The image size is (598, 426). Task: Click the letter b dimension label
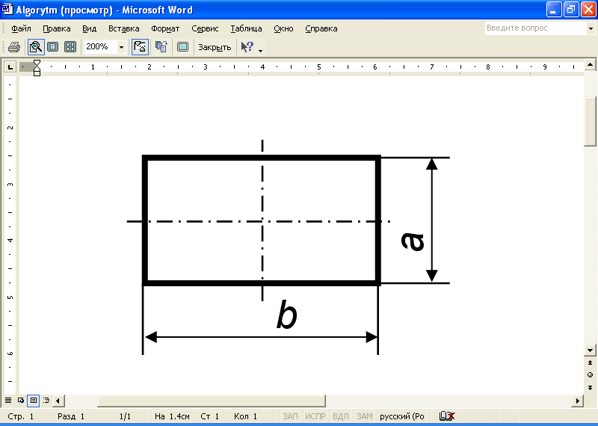pyautogui.click(x=287, y=315)
